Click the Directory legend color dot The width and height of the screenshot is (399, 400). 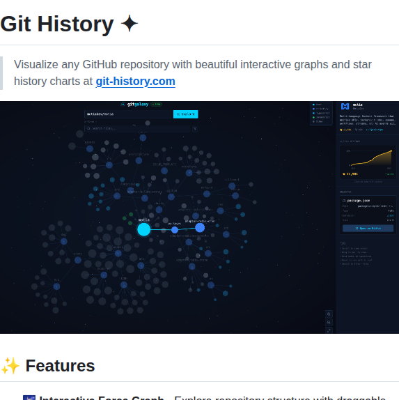pyautogui.click(x=313, y=109)
